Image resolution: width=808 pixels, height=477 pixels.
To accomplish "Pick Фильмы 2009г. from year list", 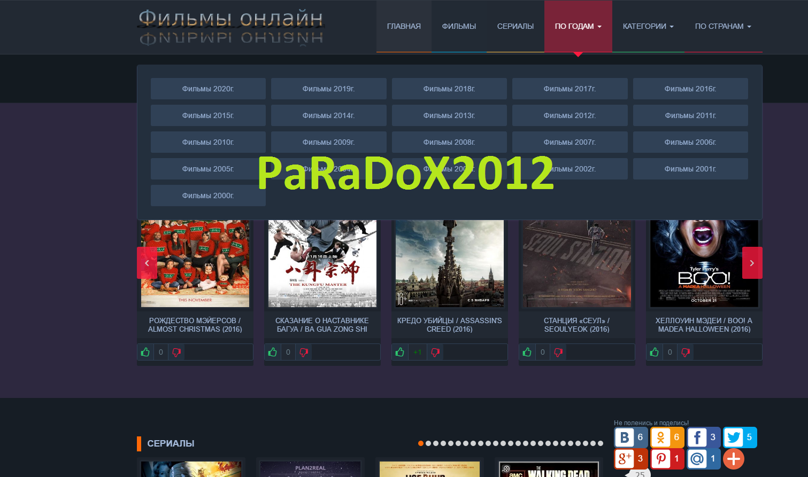I will pos(328,142).
